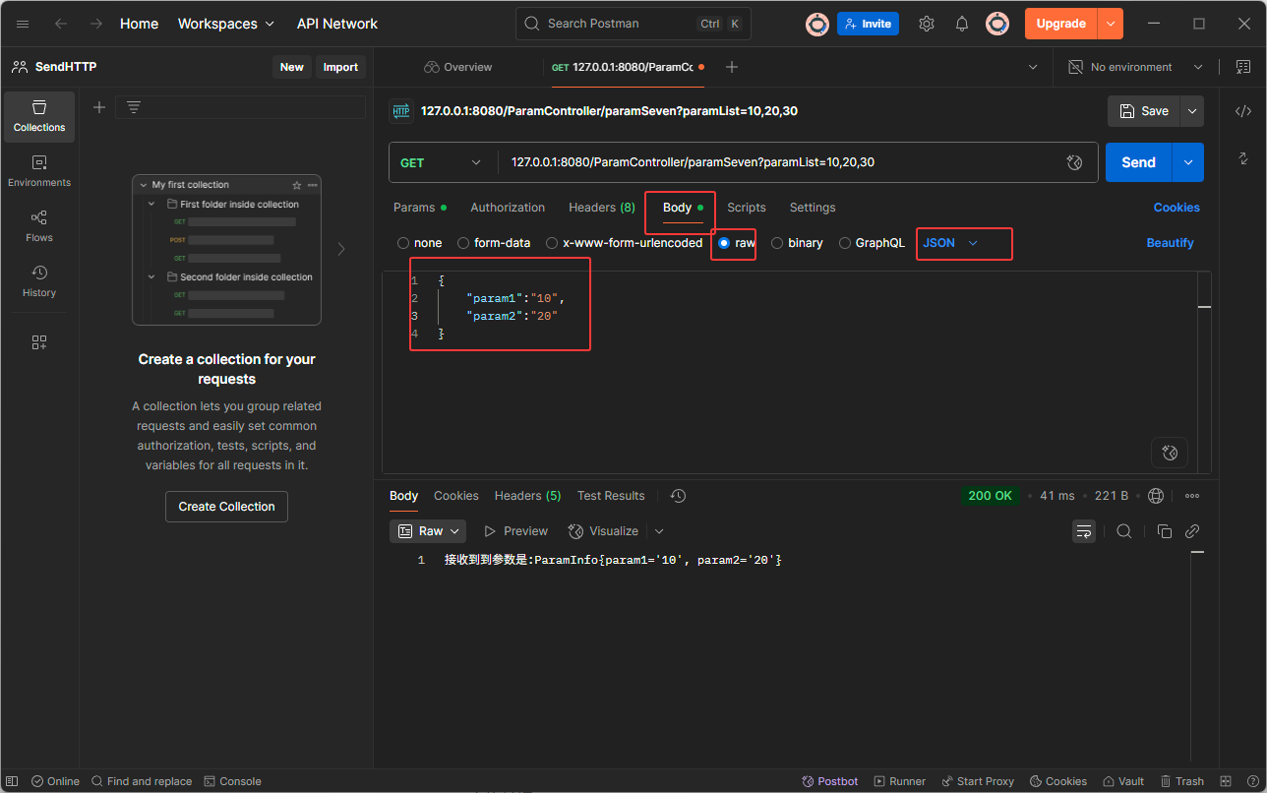Open the environment quick look icon
1267x793 pixels.
point(1242,67)
